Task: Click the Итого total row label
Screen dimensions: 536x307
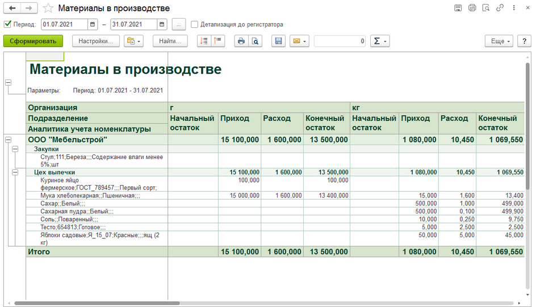Action: pos(39,252)
